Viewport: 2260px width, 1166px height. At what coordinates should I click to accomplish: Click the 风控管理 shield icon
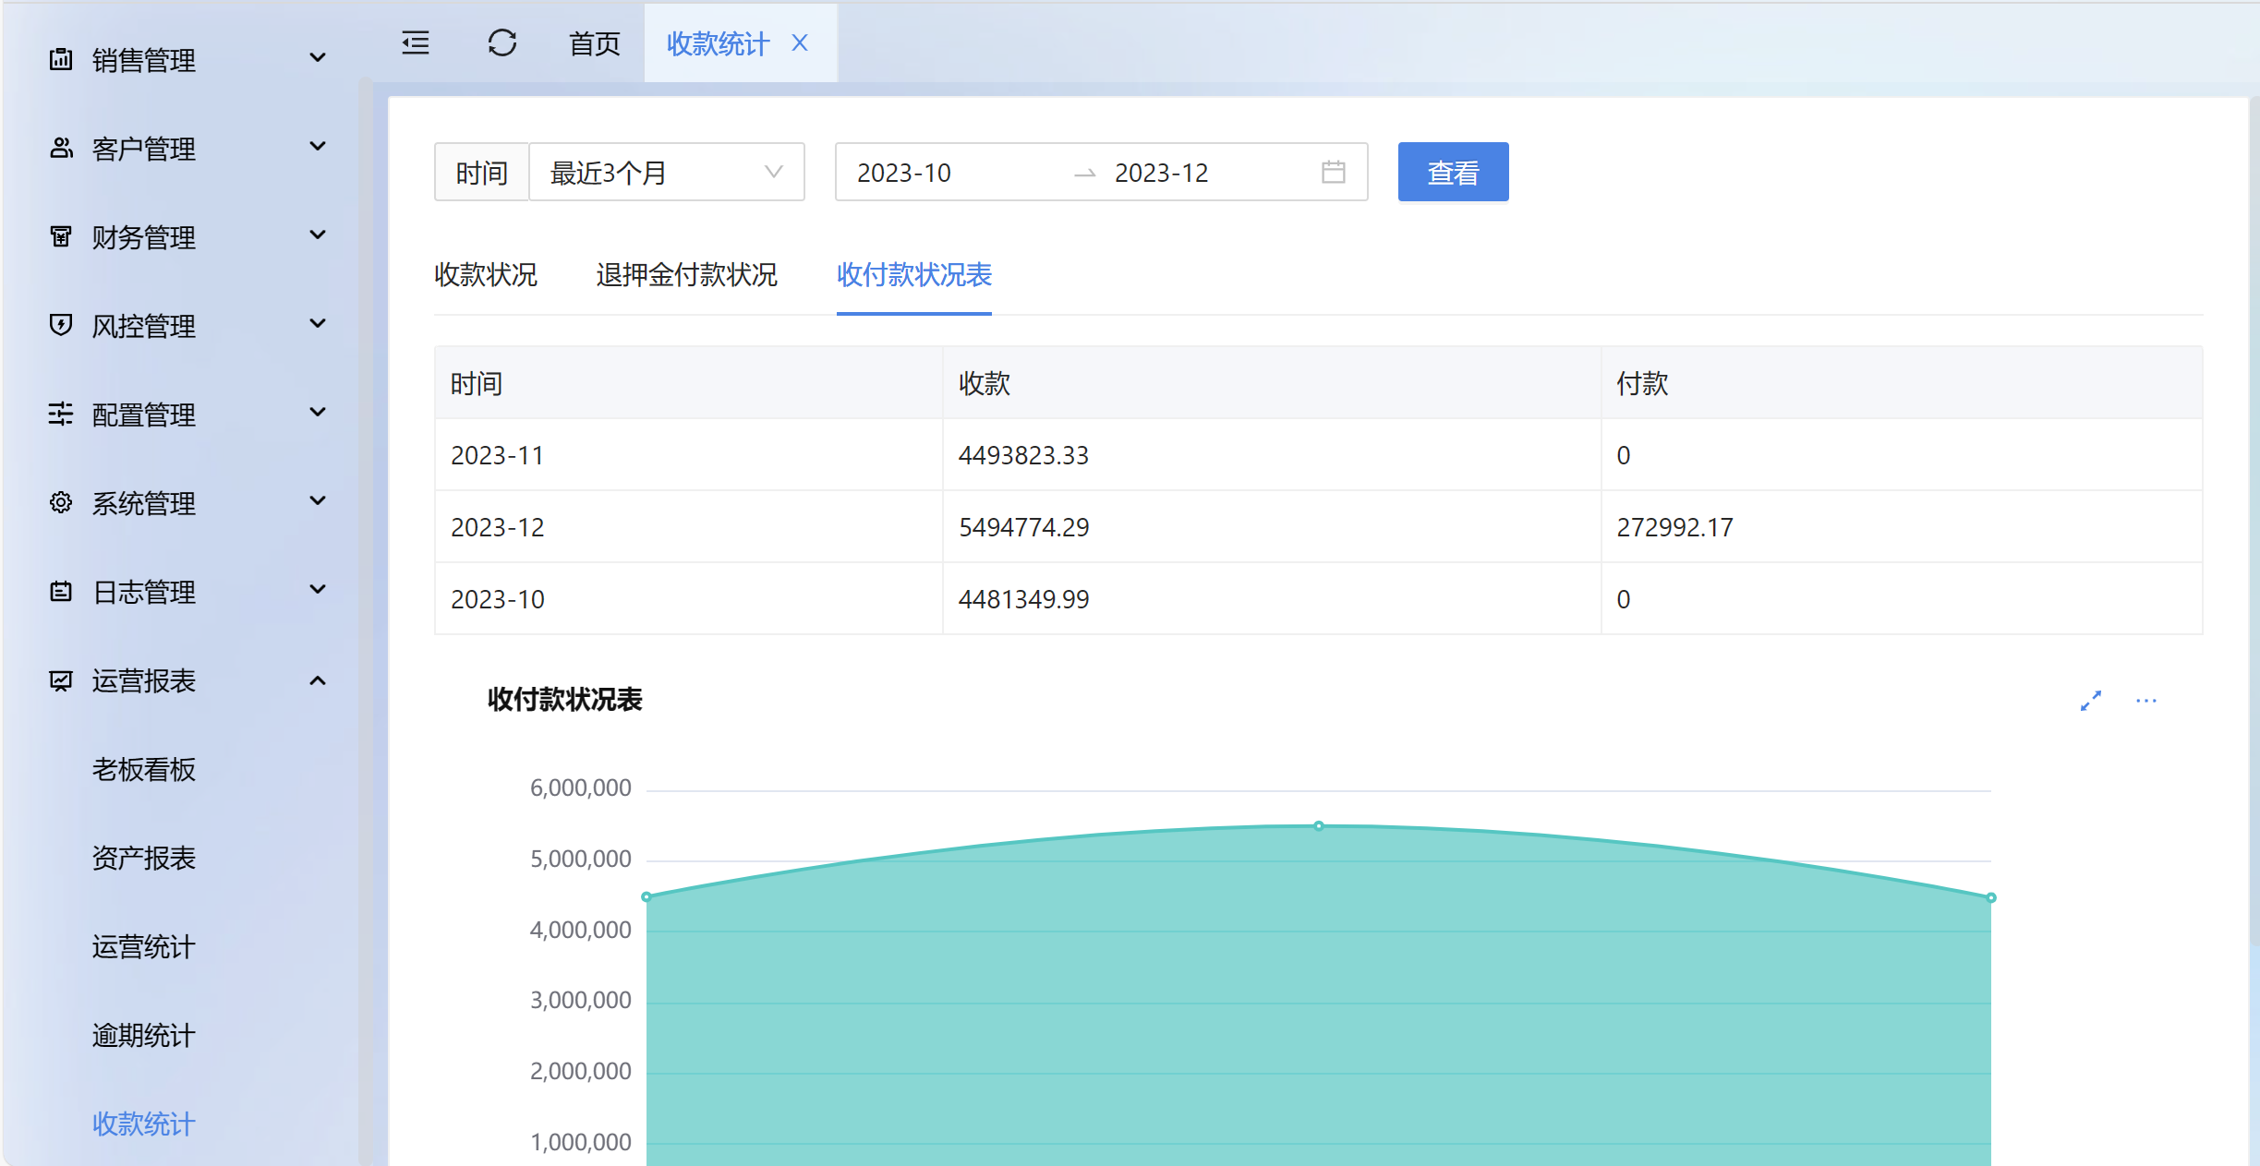tap(61, 325)
